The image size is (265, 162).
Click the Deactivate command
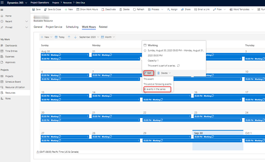[x=108, y=9]
